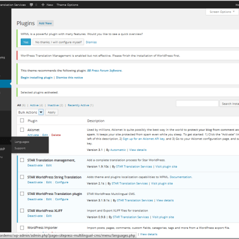Filter by Inactive plugins

click(x=53, y=105)
